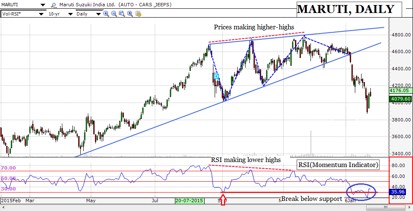Screen dimensions: 413x211
Task: Open the 10-yr period dropdown
Action: click(70, 14)
